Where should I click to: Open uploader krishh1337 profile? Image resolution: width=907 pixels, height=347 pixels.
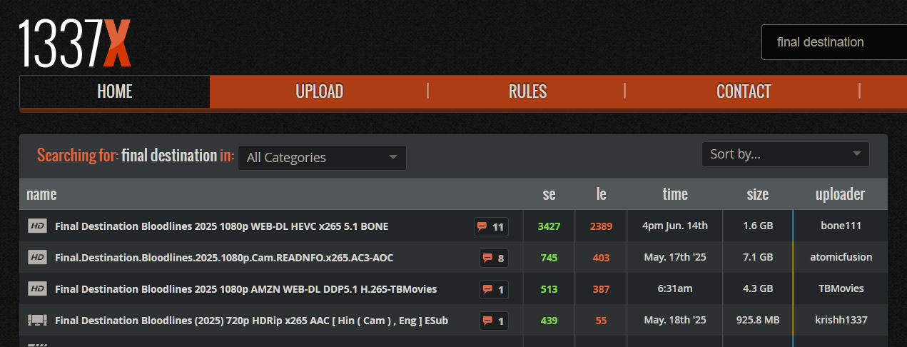(841, 320)
